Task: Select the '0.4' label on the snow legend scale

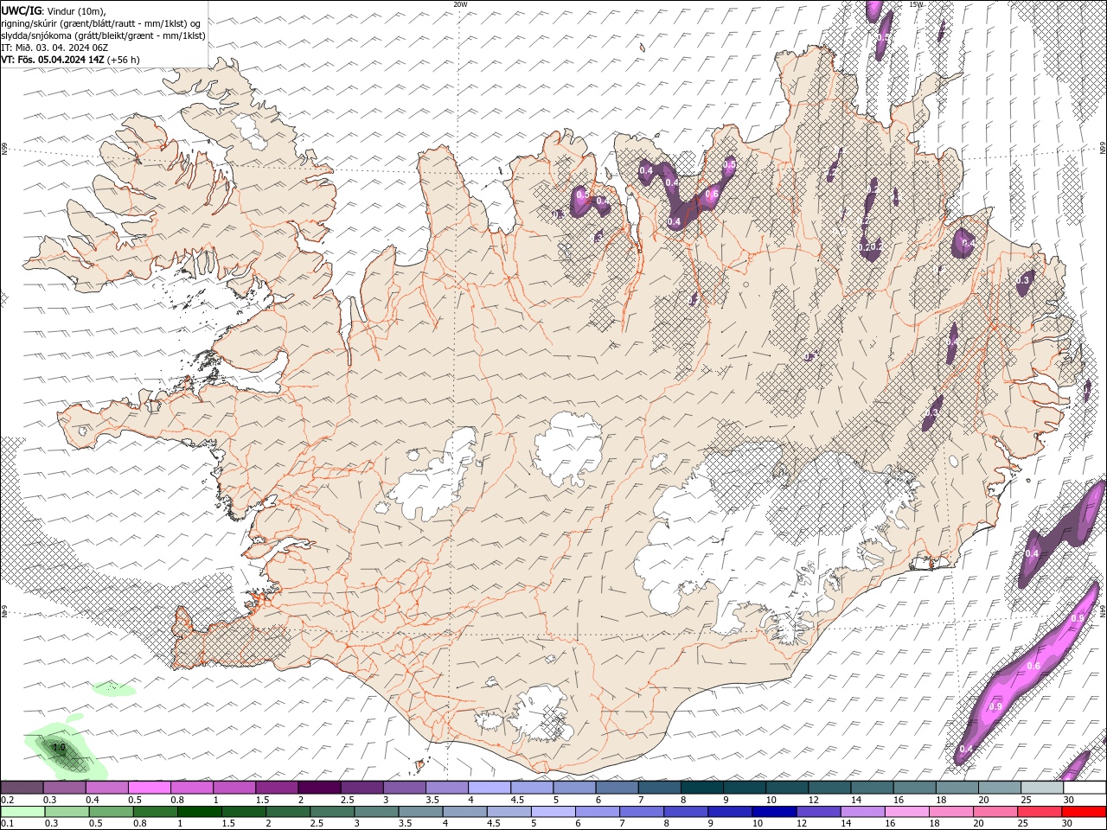Action: (92, 800)
